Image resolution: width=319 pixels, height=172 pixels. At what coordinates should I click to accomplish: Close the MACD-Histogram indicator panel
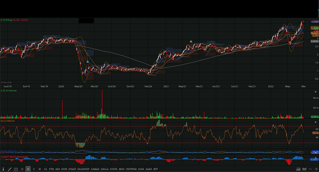click(x=315, y=158)
